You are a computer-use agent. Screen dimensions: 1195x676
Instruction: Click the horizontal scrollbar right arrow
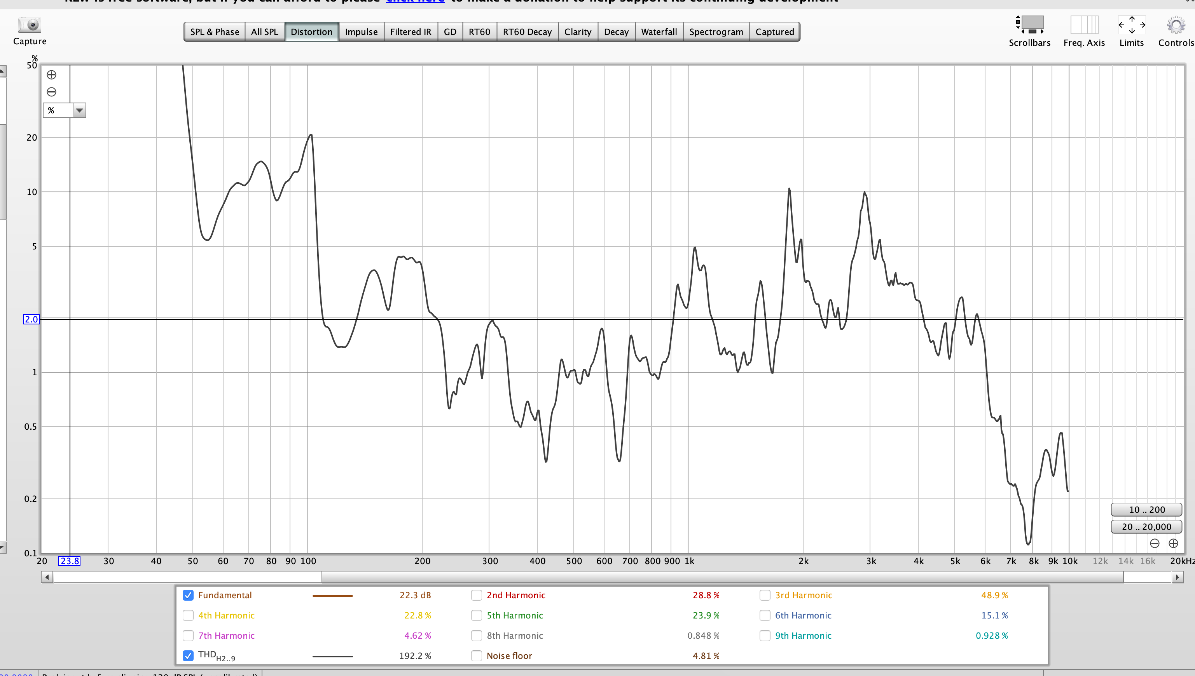[x=1177, y=577]
